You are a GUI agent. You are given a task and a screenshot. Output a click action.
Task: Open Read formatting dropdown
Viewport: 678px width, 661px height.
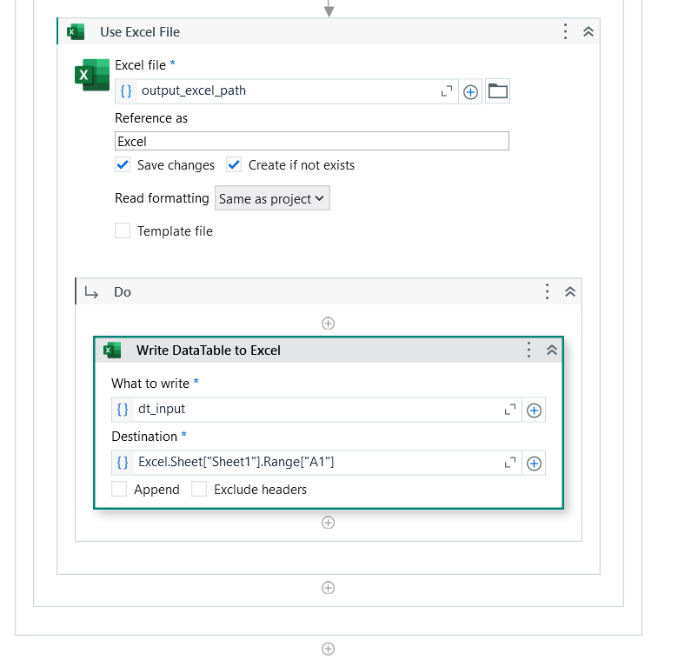click(272, 198)
